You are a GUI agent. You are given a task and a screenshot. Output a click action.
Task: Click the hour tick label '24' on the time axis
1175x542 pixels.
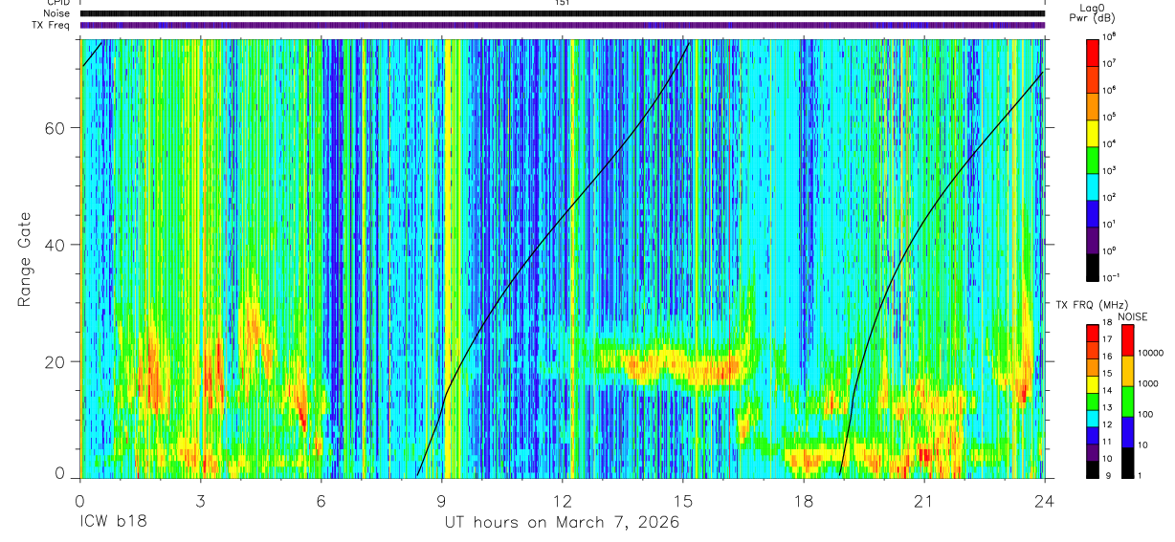coord(1044,501)
